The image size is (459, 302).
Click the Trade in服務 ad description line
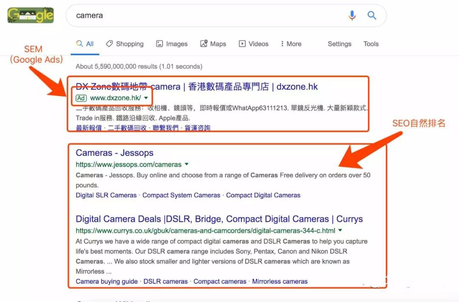[x=133, y=118]
